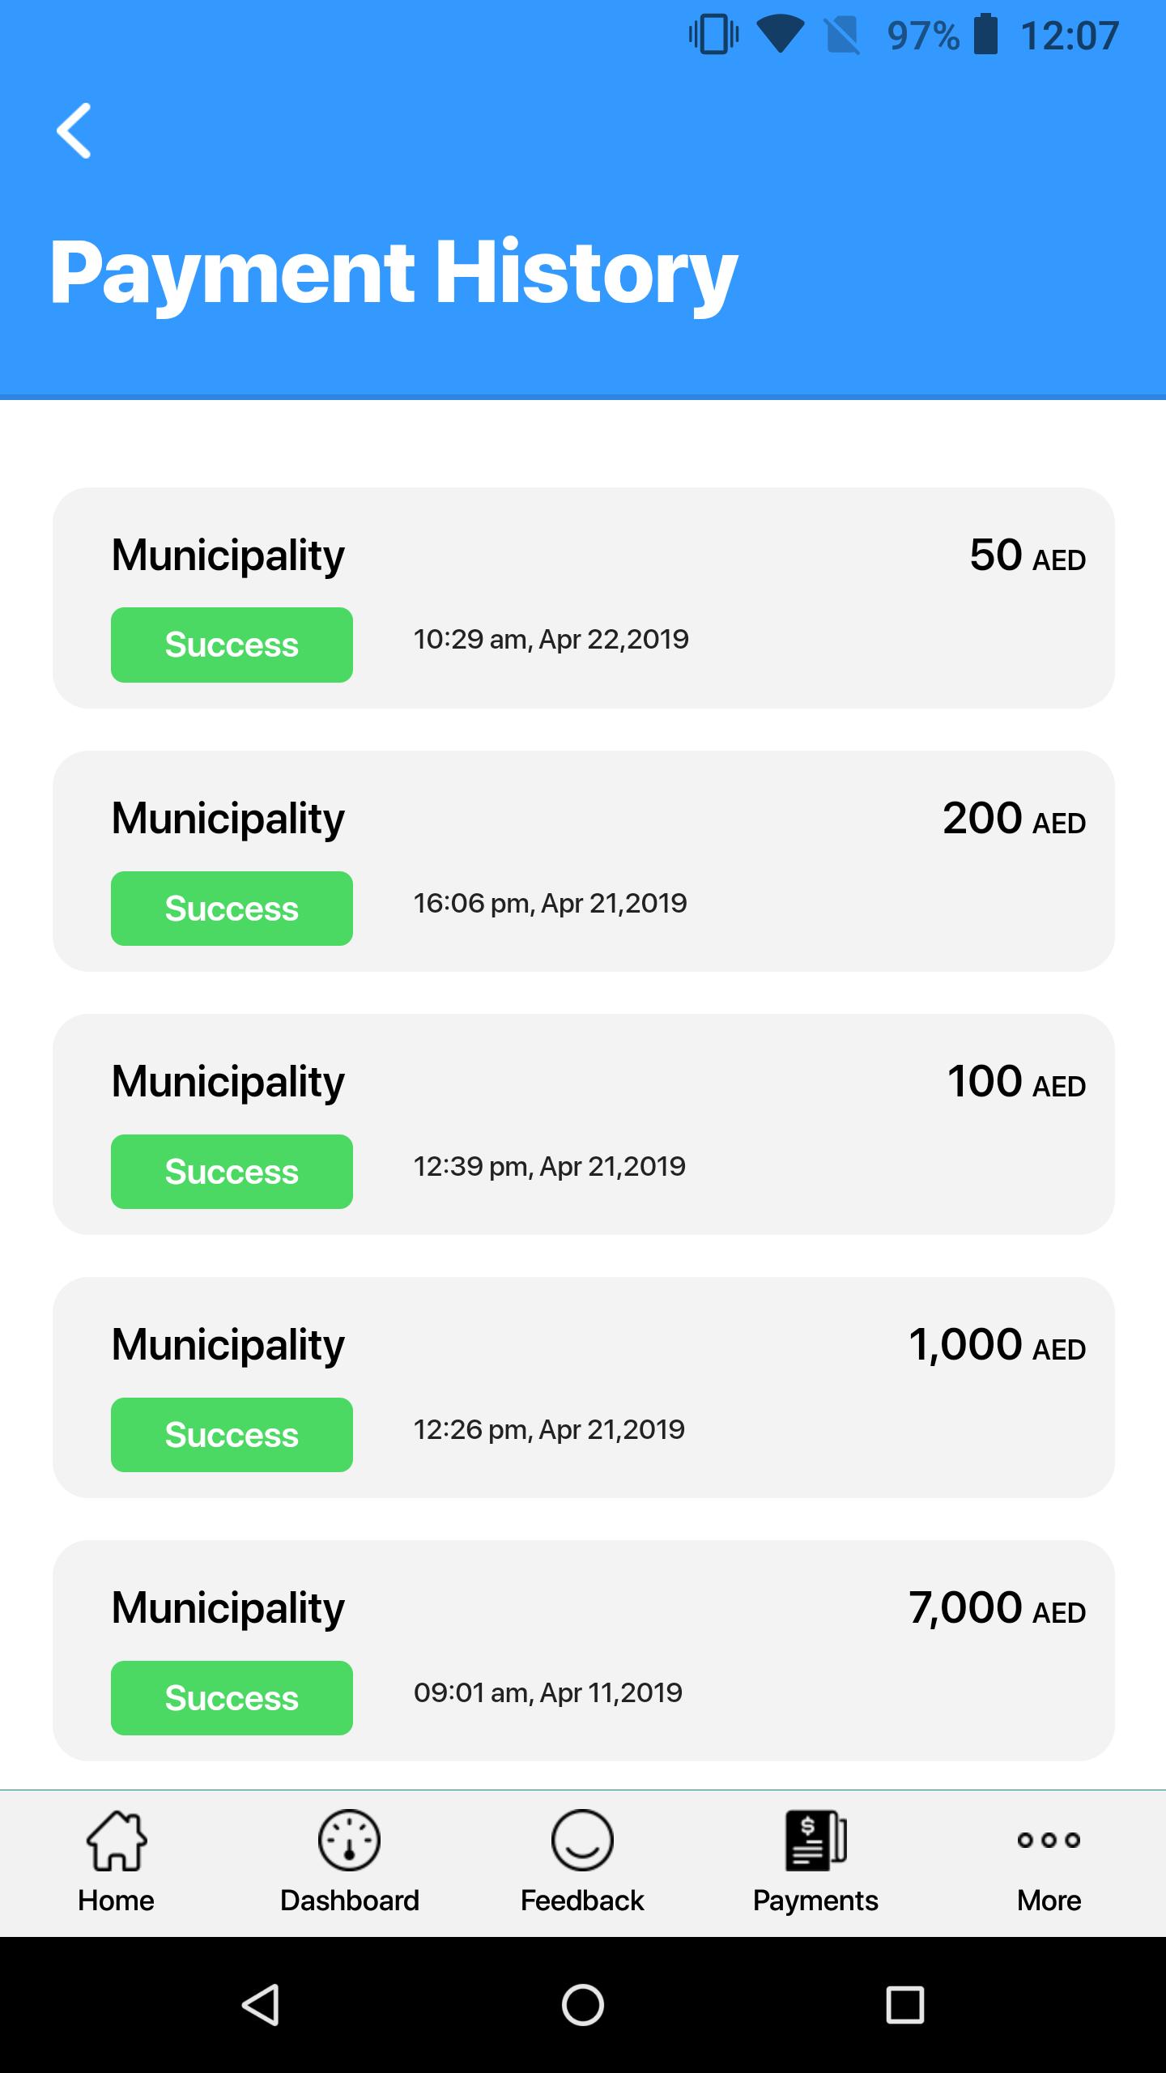Tap the Android recent apps square

[x=904, y=2005]
